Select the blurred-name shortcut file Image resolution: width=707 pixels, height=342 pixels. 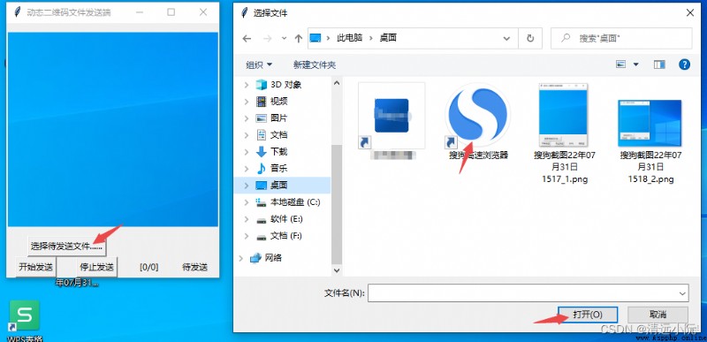pos(392,122)
